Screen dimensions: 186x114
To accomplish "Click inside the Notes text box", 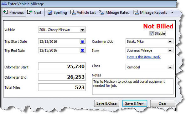I will click(133, 87).
